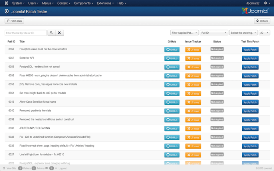Expand the Filter Applied Patches dropdown
274x171 pixels.
(x=184, y=32)
